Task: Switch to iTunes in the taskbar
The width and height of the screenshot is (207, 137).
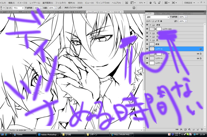Action: (25, 135)
